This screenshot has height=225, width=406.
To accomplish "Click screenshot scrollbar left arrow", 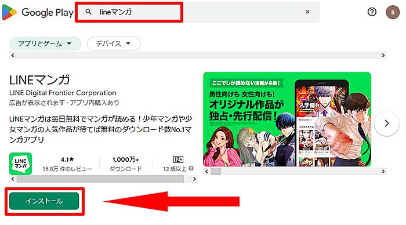I will (206, 172).
